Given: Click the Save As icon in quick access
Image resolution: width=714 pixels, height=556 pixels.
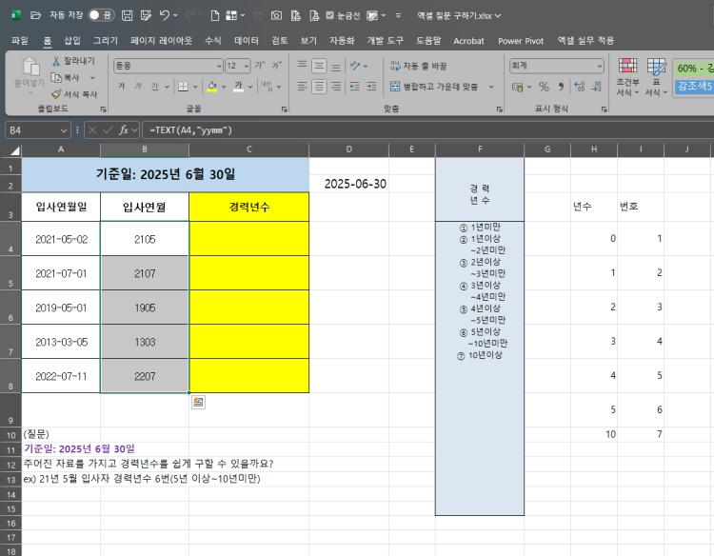Looking at the screenshot, I should (146, 15).
